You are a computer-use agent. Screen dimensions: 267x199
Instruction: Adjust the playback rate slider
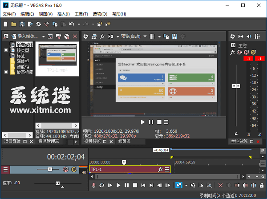[57, 183]
